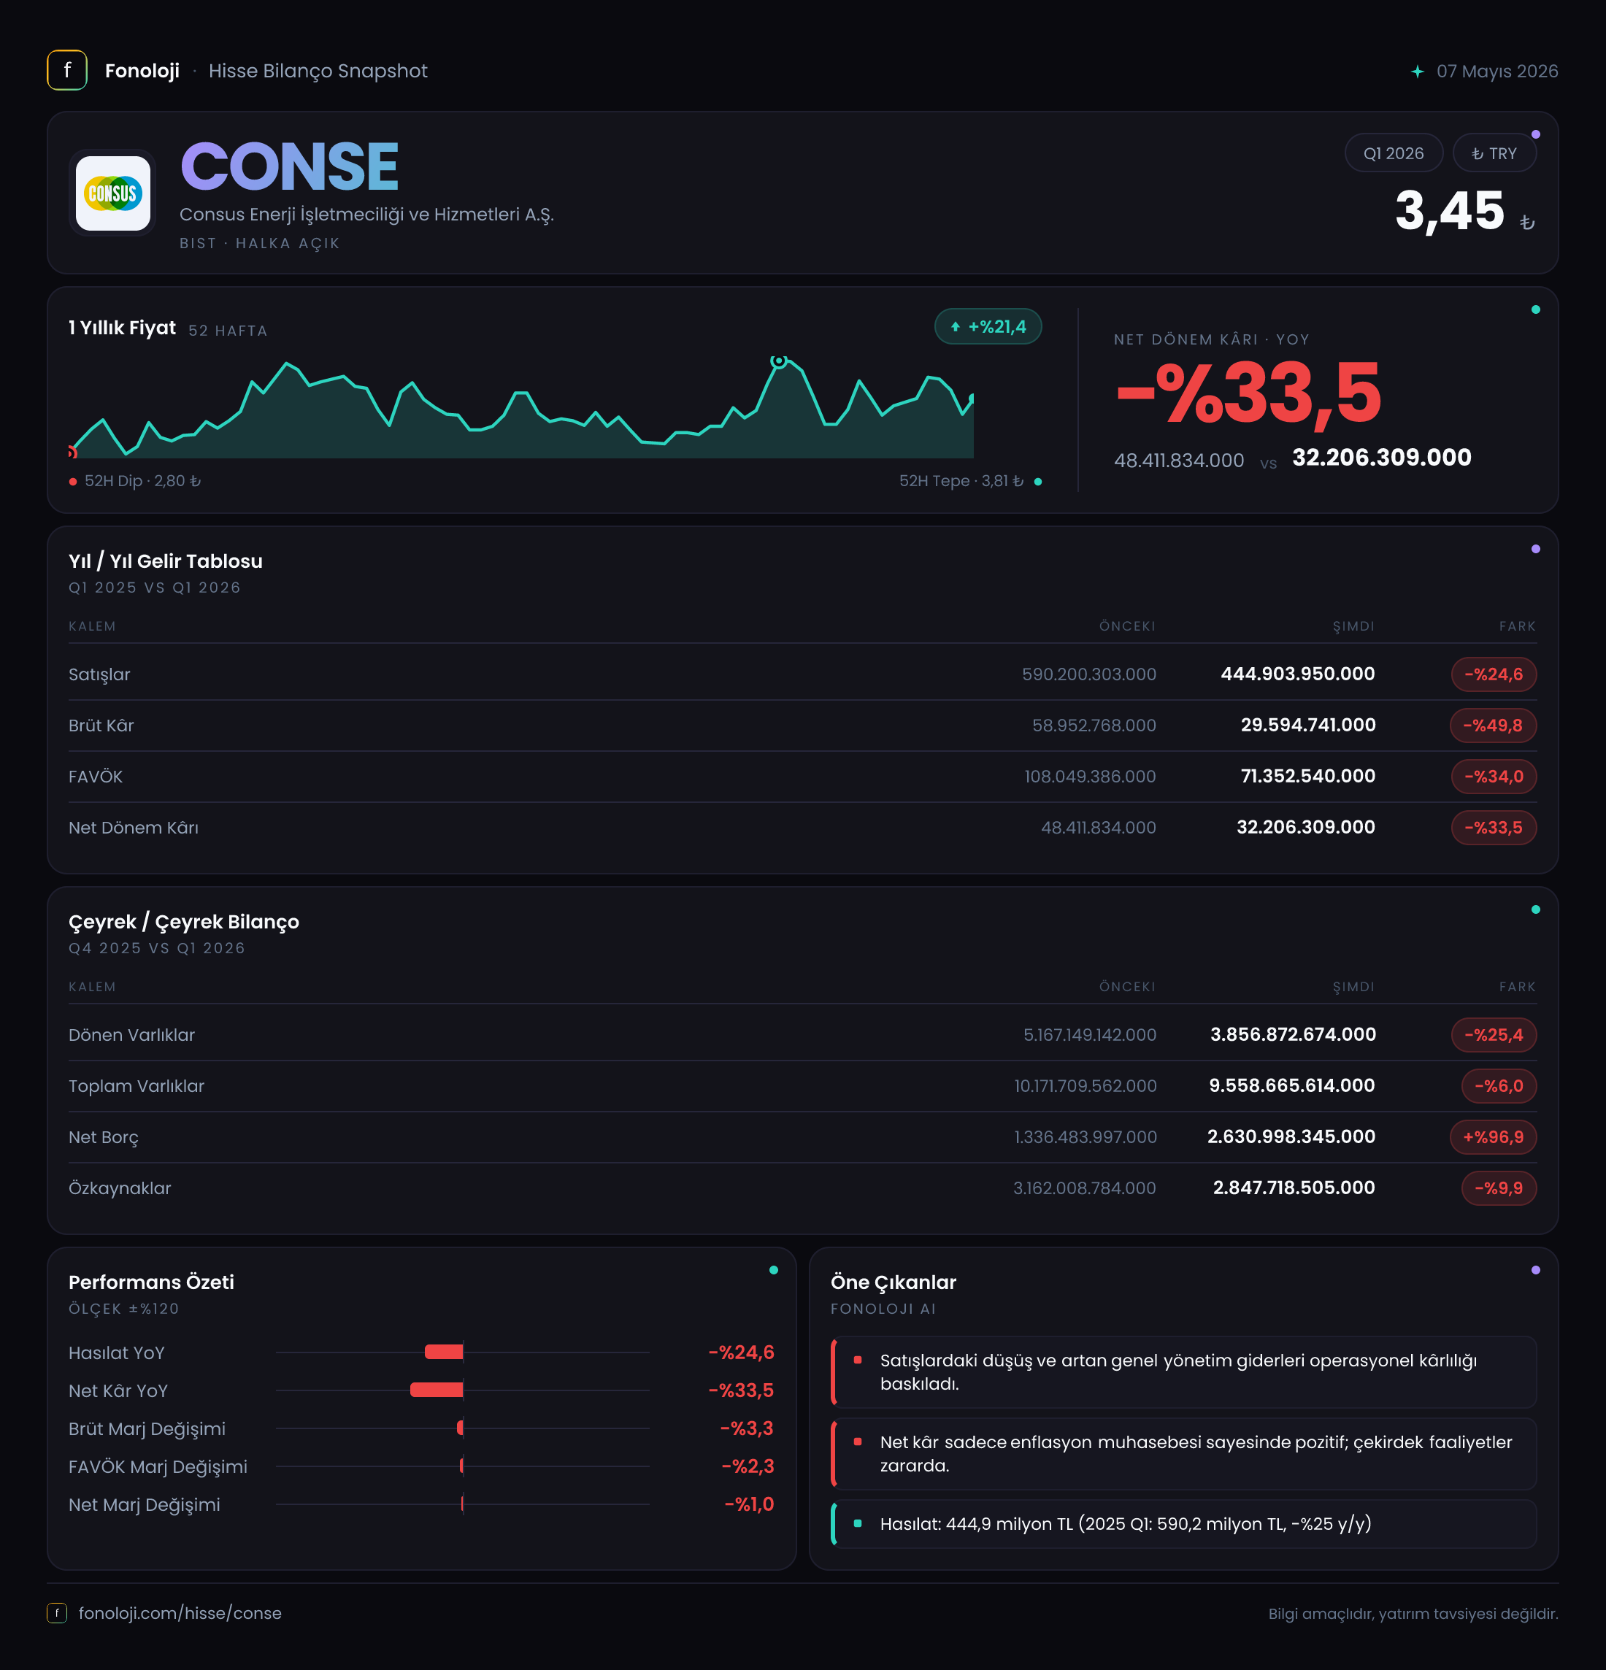This screenshot has width=1606, height=1670.
Task: Click the Dönen Varlıklar current value 3.856.872.674.000
Action: (x=1294, y=1034)
